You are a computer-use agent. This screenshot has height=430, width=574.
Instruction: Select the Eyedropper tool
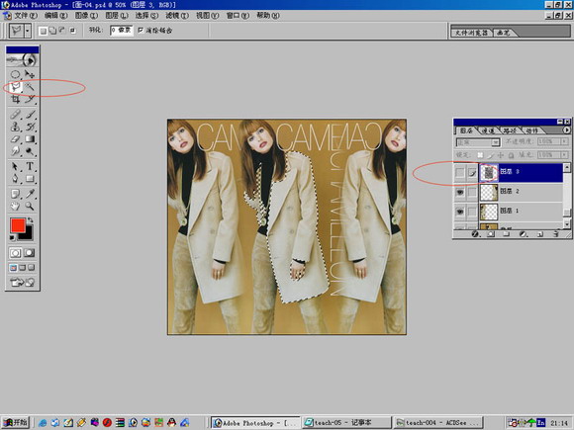coord(30,194)
